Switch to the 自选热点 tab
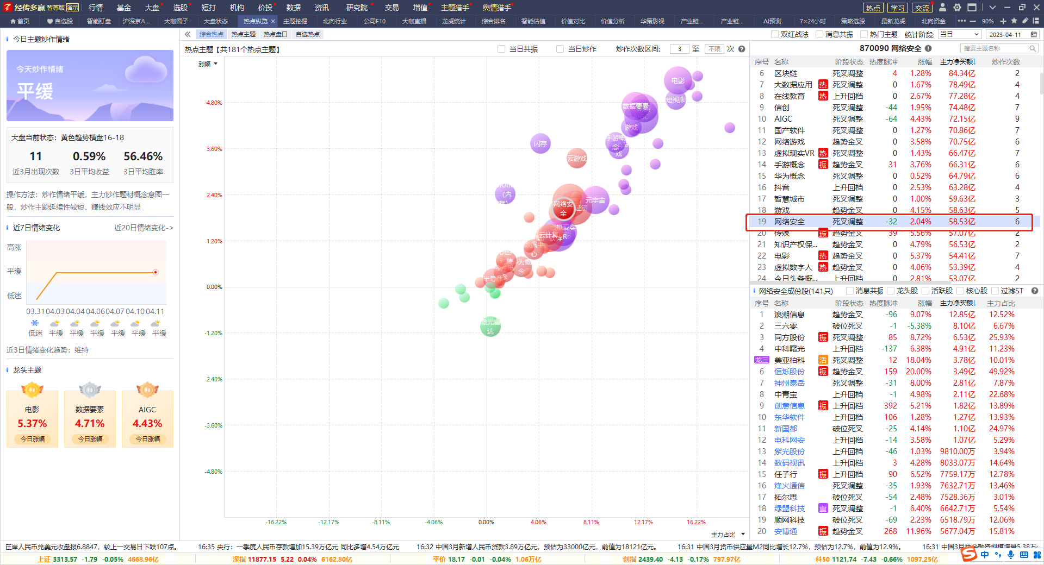 308,34
